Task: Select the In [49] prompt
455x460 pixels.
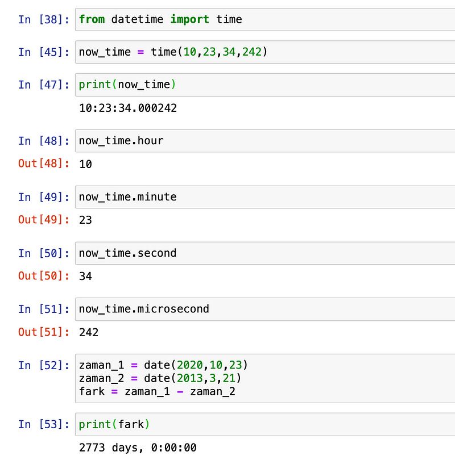Action: [x=44, y=197]
